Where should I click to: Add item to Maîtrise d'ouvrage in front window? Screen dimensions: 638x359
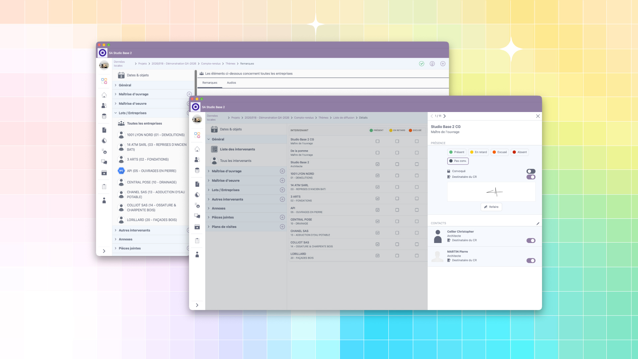(282, 171)
